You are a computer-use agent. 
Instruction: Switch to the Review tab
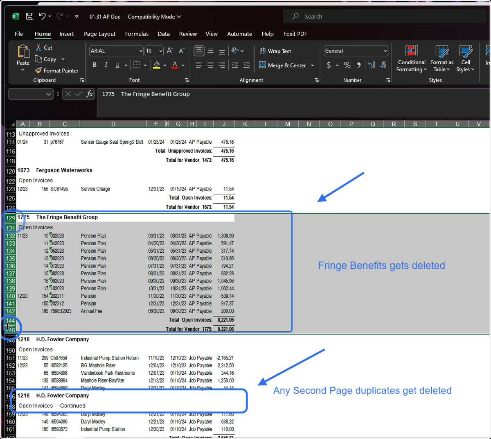coord(188,34)
